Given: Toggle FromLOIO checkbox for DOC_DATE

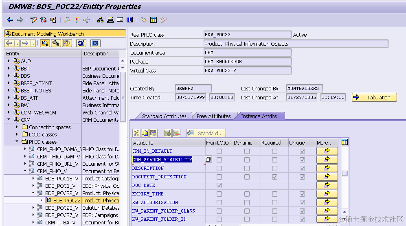Looking at the screenshot, I should tap(219, 185).
